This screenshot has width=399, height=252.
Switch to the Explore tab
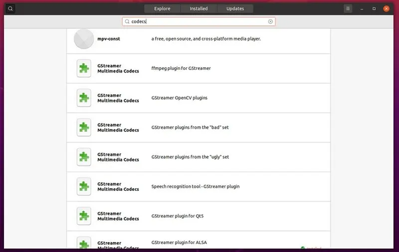pos(162,9)
